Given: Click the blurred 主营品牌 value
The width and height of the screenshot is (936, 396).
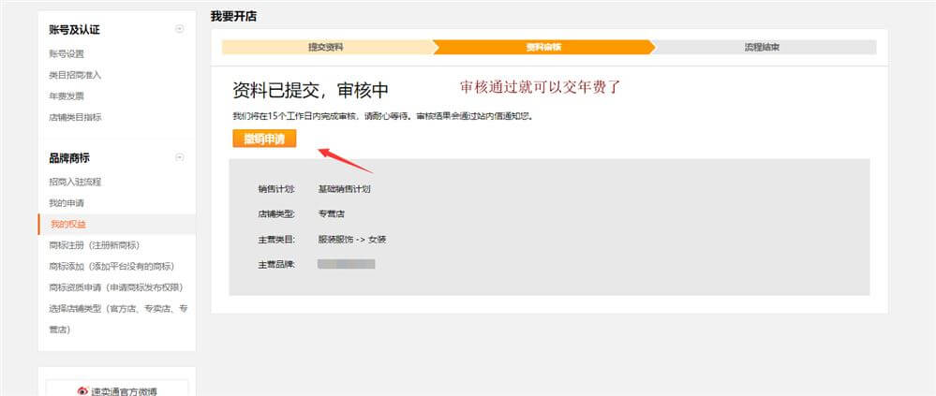Looking at the screenshot, I should pos(346,265).
